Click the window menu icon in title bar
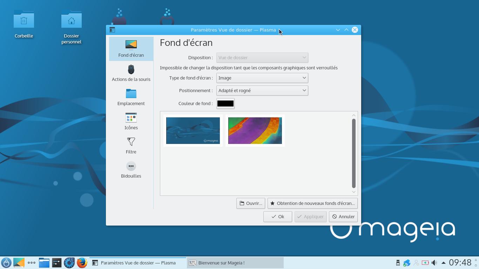This screenshot has height=269, width=479. click(x=112, y=30)
